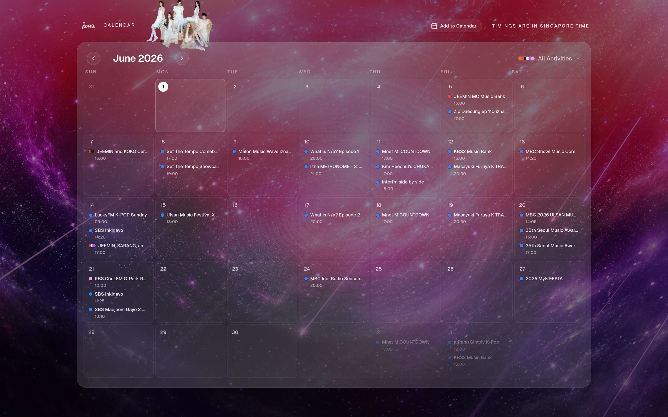Click the calendar icon in Add to Calendar

(434, 26)
